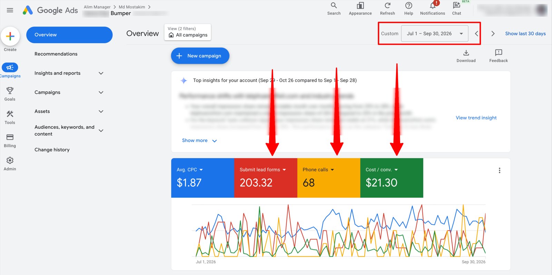The height and width of the screenshot is (275, 552).
Task: Go to the next date range
Action: [x=493, y=33]
